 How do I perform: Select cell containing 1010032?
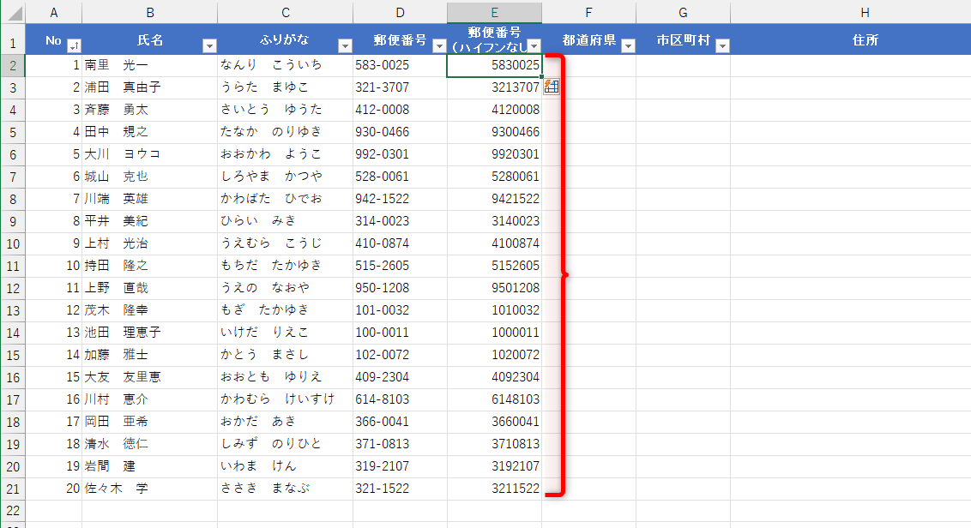click(x=494, y=310)
